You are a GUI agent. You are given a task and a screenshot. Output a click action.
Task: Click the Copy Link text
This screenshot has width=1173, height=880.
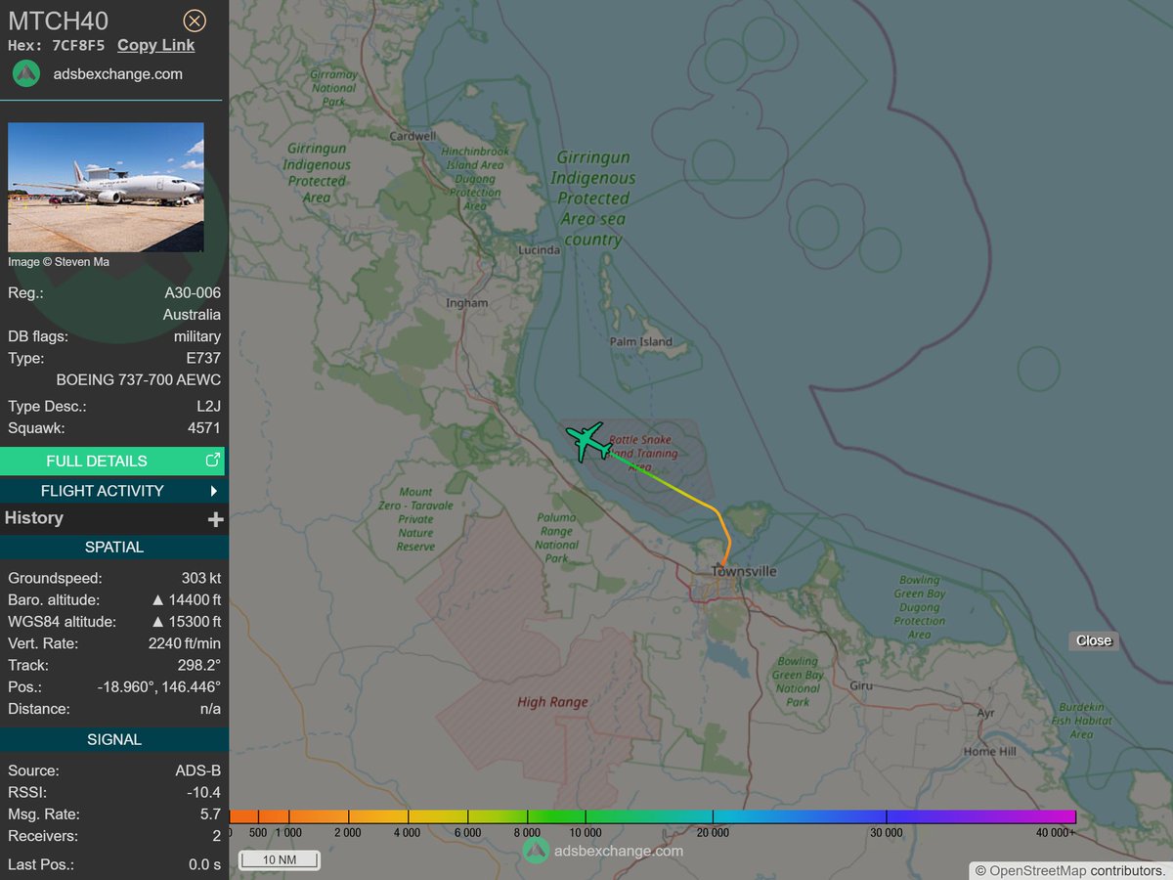(155, 45)
